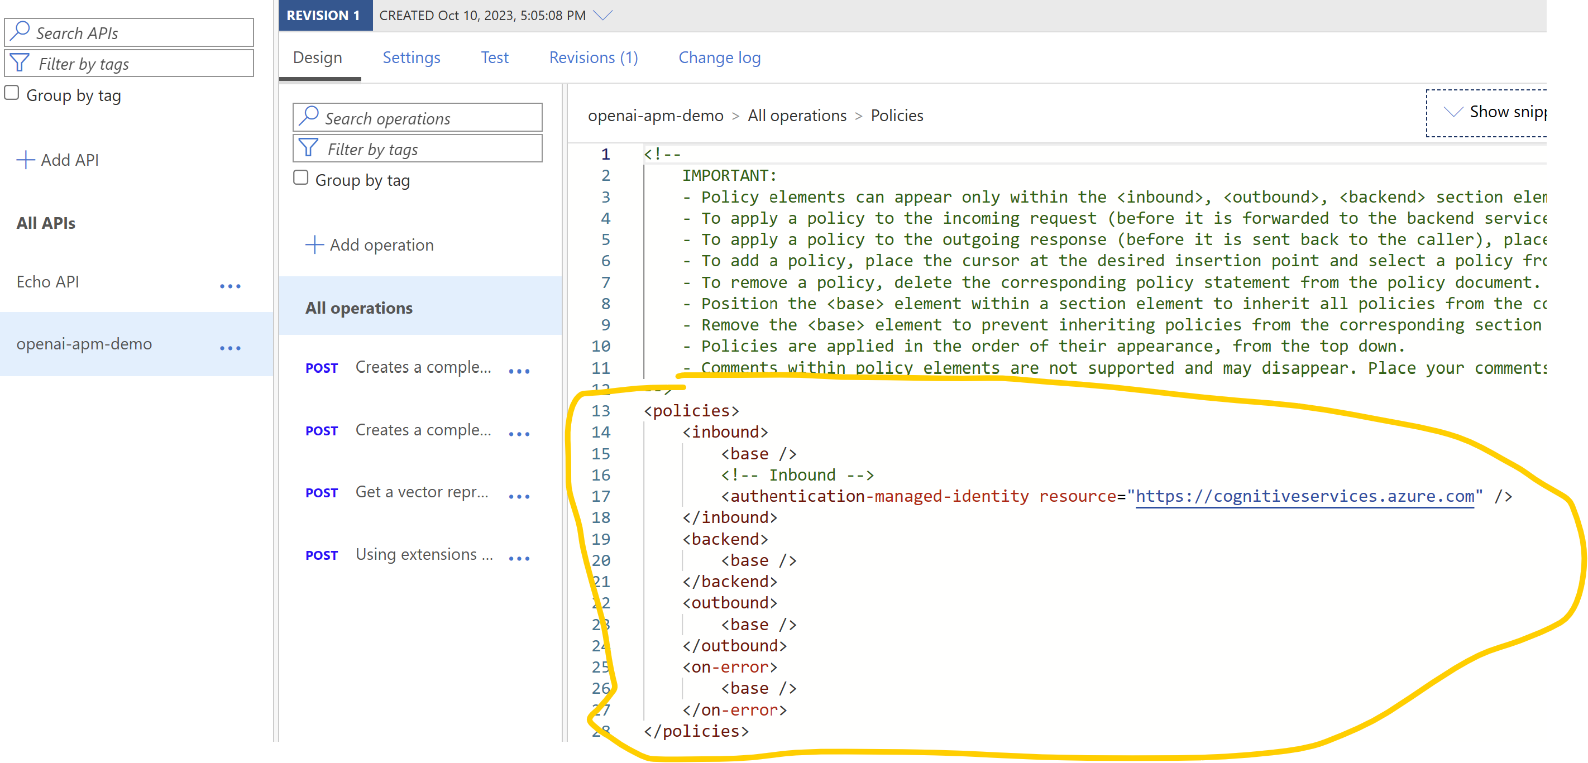Navigate to All operations via the breadcrumb
The image size is (1588, 763).
pos(796,115)
